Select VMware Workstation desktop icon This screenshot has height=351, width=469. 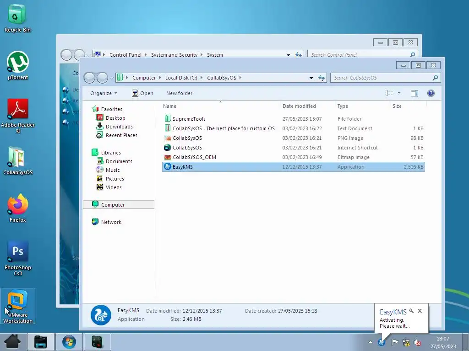coord(18,306)
